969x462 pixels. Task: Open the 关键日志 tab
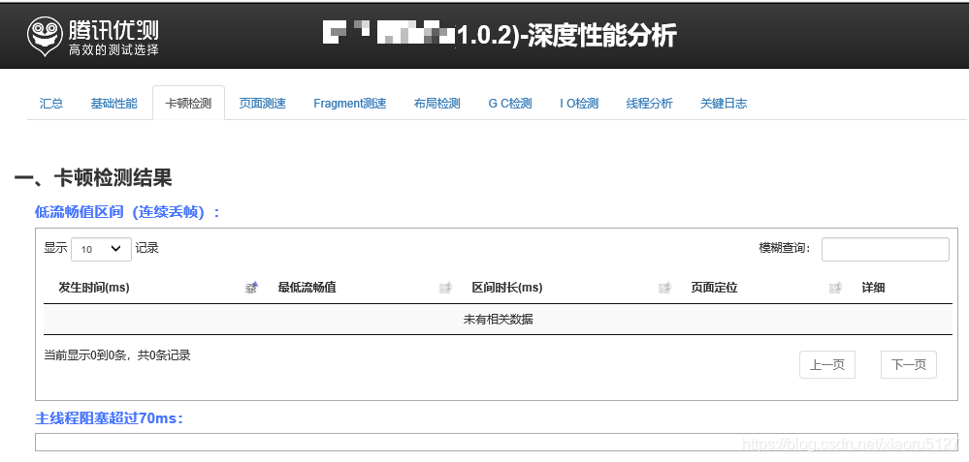click(723, 103)
